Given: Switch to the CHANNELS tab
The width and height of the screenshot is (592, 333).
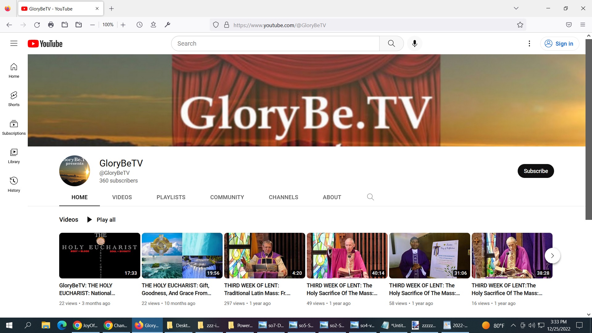Looking at the screenshot, I should point(283,197).
